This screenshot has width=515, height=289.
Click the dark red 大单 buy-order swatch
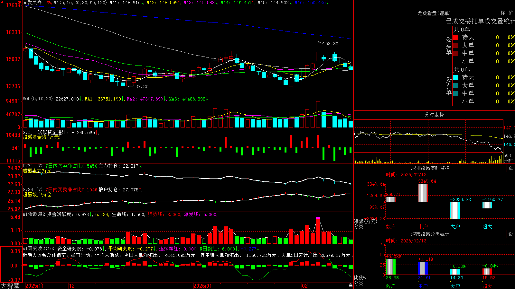[456, 45]
